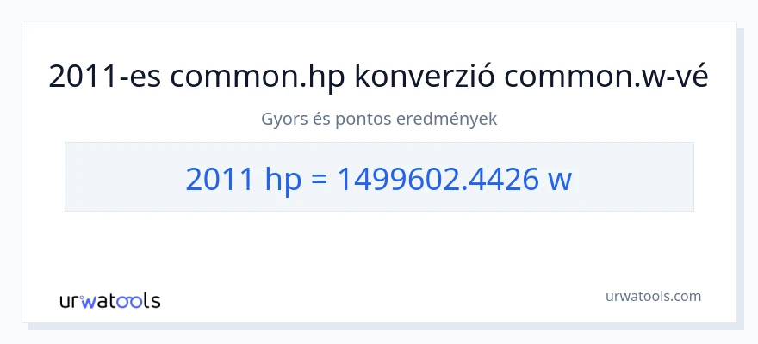Click the main conversion heading
Viewport: 758px width, 344px height.
coord(378,77)
